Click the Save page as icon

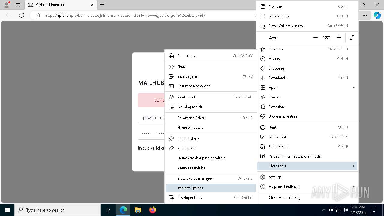tap(171, 76)
